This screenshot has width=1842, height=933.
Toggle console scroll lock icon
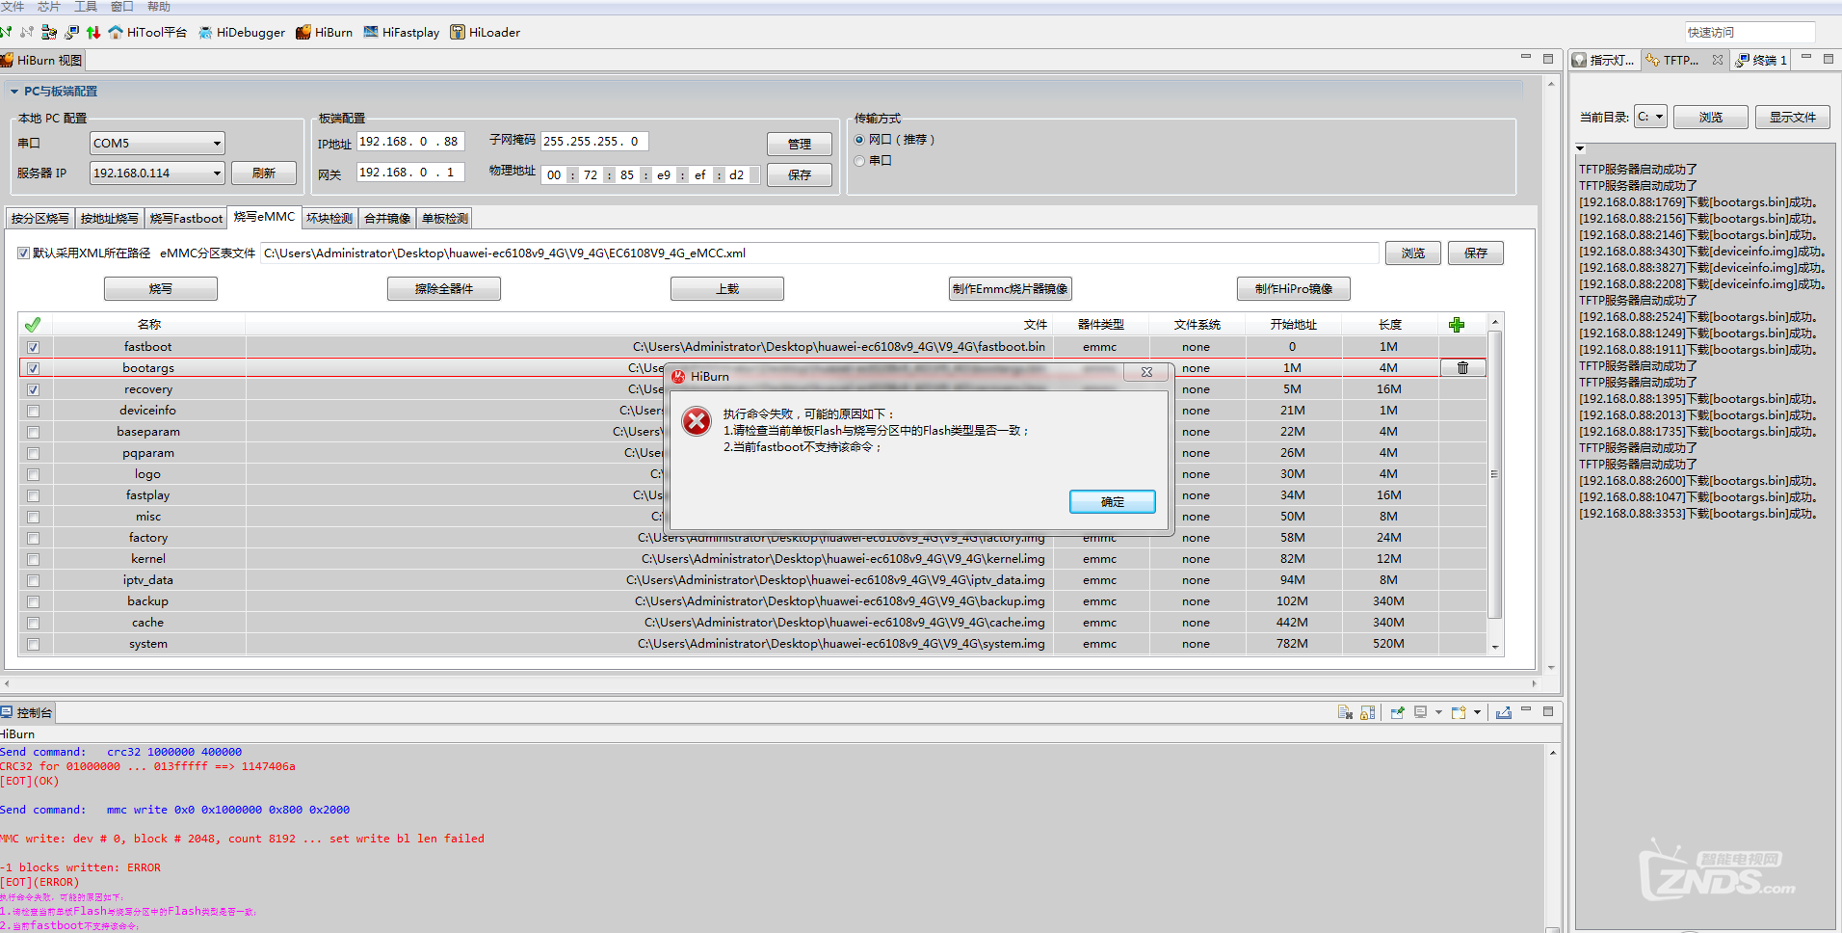click(x=1367, y=713)
